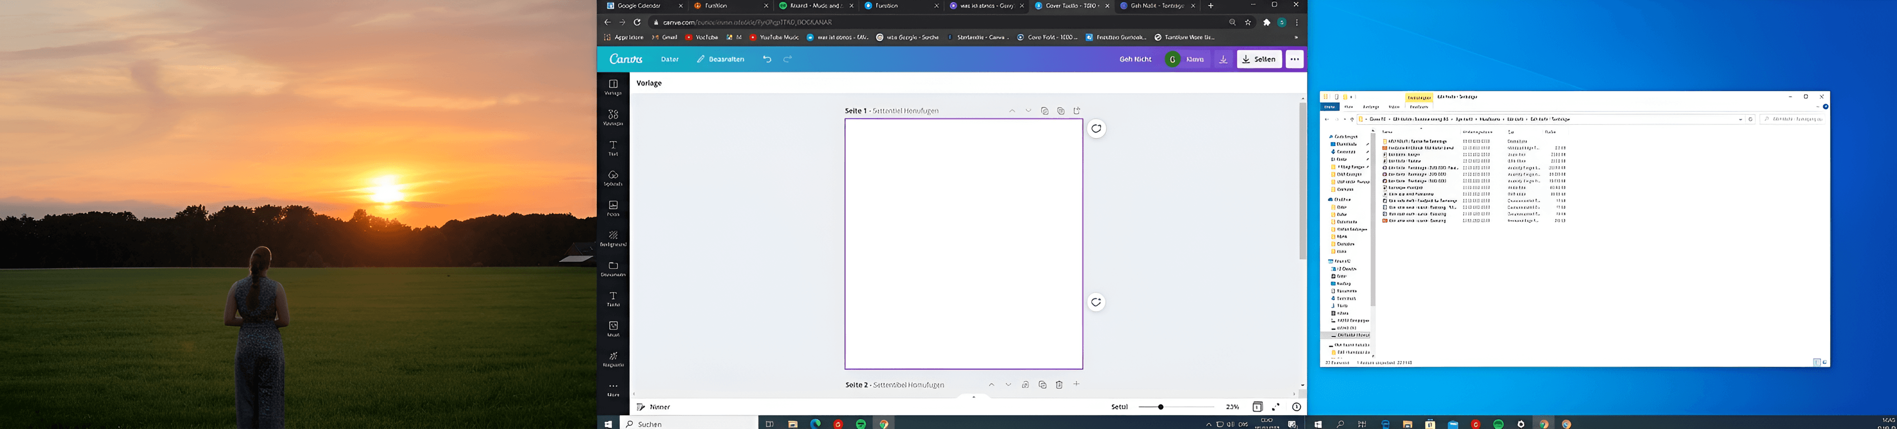Click the Teilen share button
This screenshot has width=1897, height=429.
(1259, 59)
